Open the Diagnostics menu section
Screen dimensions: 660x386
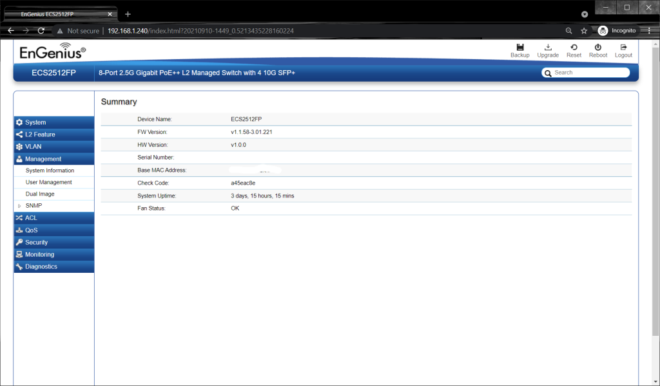coord(54,267)
